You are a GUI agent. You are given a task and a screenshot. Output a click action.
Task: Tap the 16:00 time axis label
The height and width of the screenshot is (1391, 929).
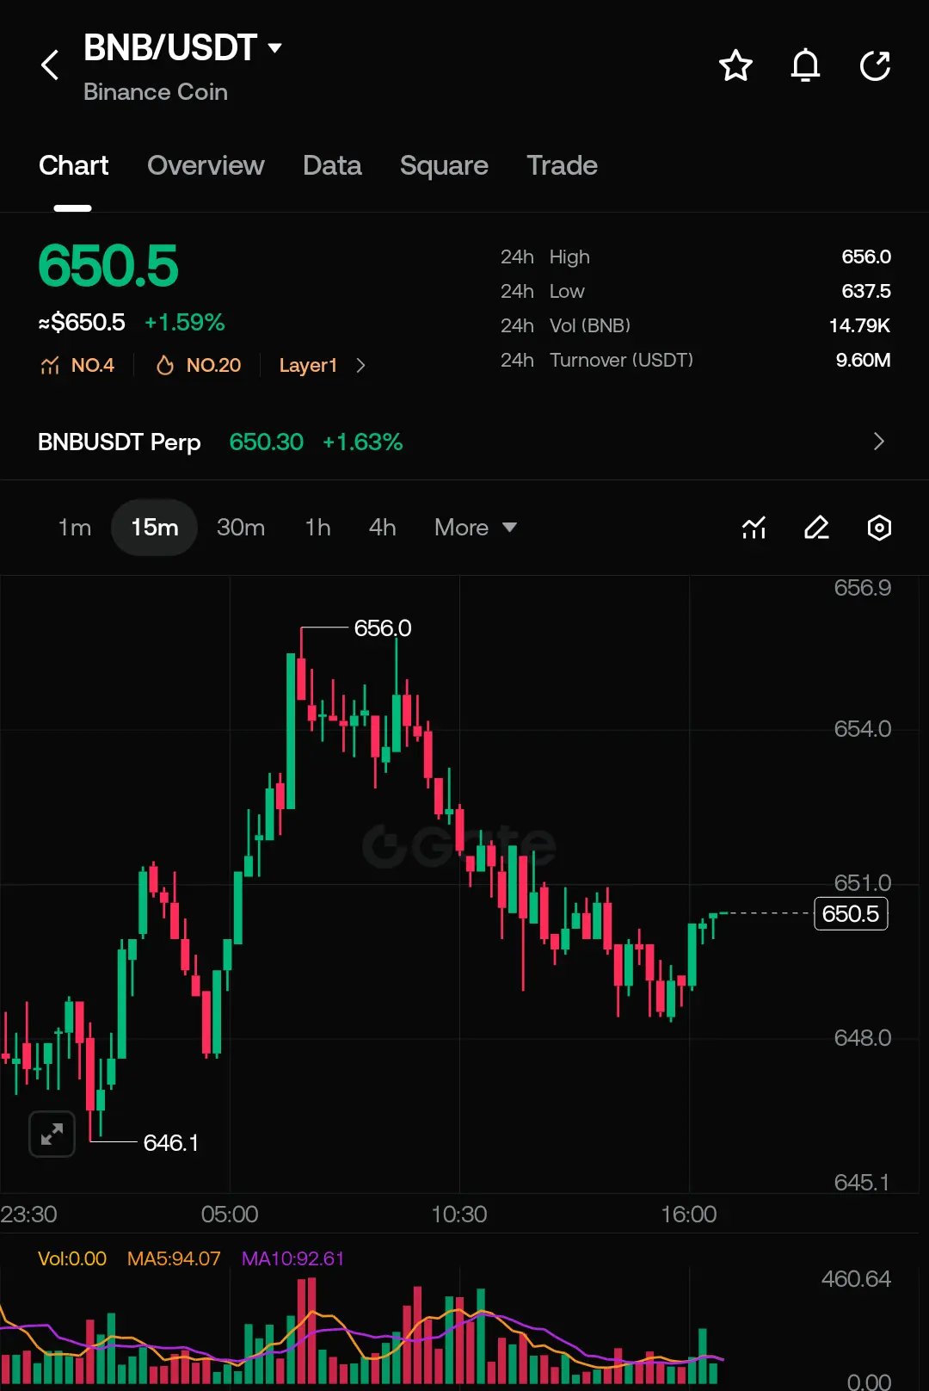pos(688,1215)
